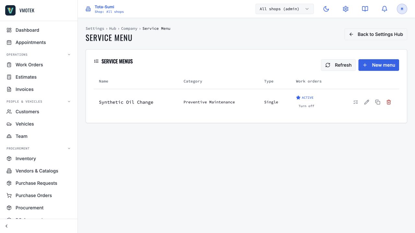Click the Single type cell
This screenshot has height=233, width=415.
coord(271,102)
